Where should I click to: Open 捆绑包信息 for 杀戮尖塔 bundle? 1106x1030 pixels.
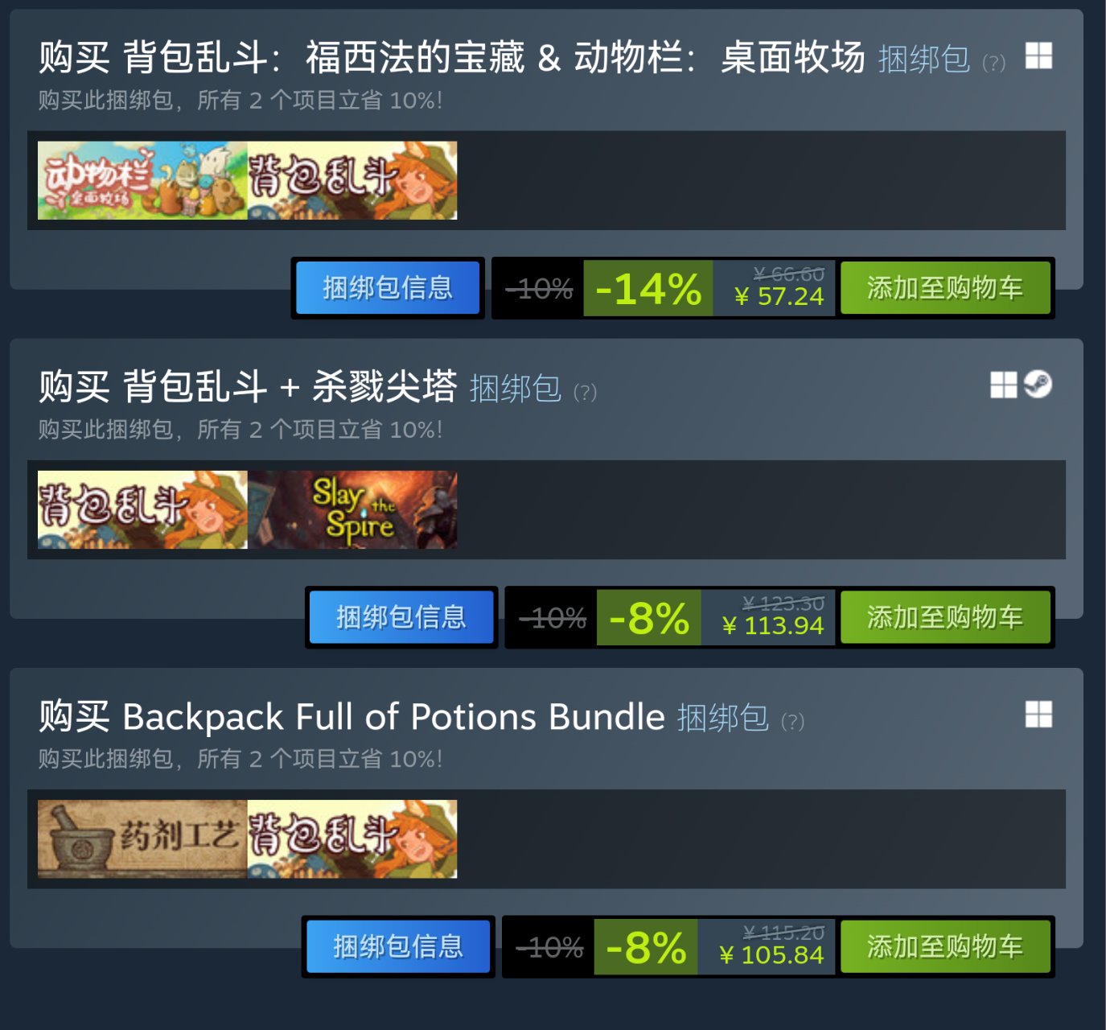tap(401, 617)
